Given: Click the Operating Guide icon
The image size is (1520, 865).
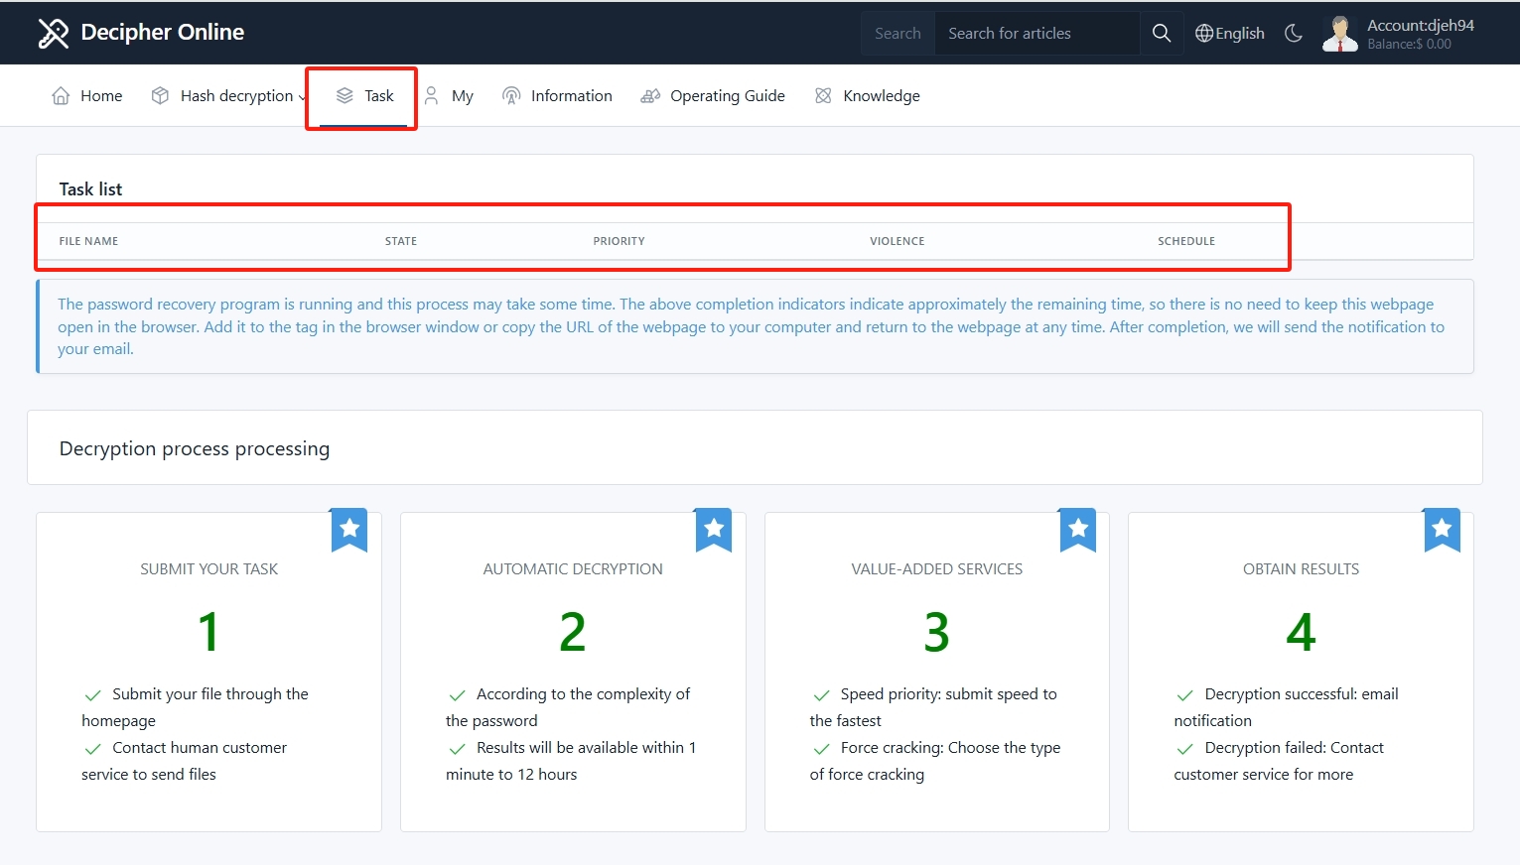Looking at the screenshot, I should [x=650, y=95].
